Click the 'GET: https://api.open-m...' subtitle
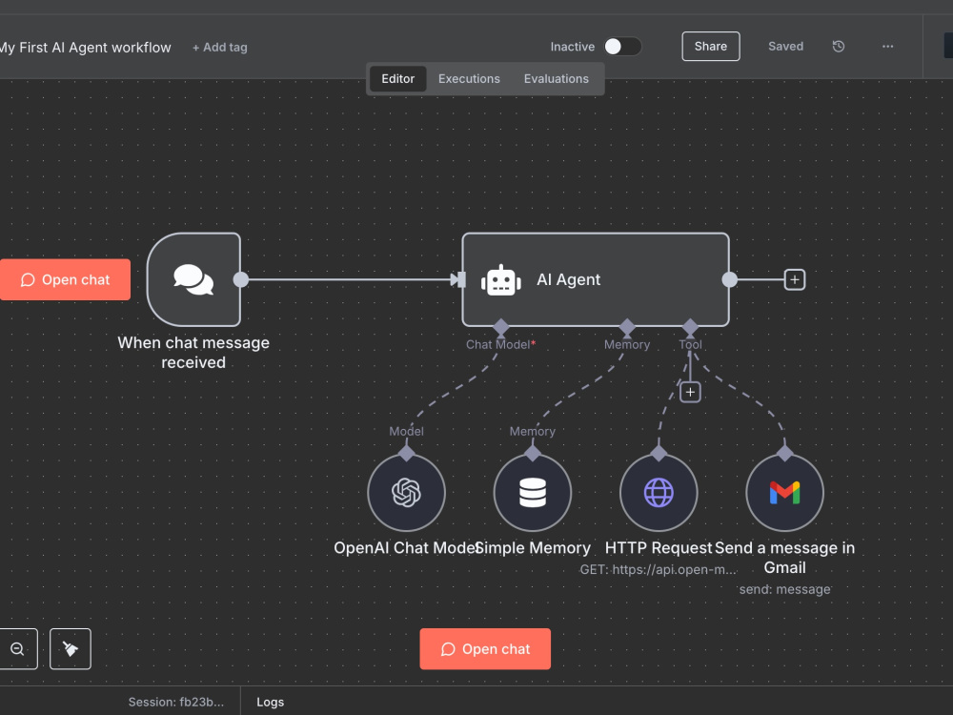953x715 pixels. [x=659, y=570]
